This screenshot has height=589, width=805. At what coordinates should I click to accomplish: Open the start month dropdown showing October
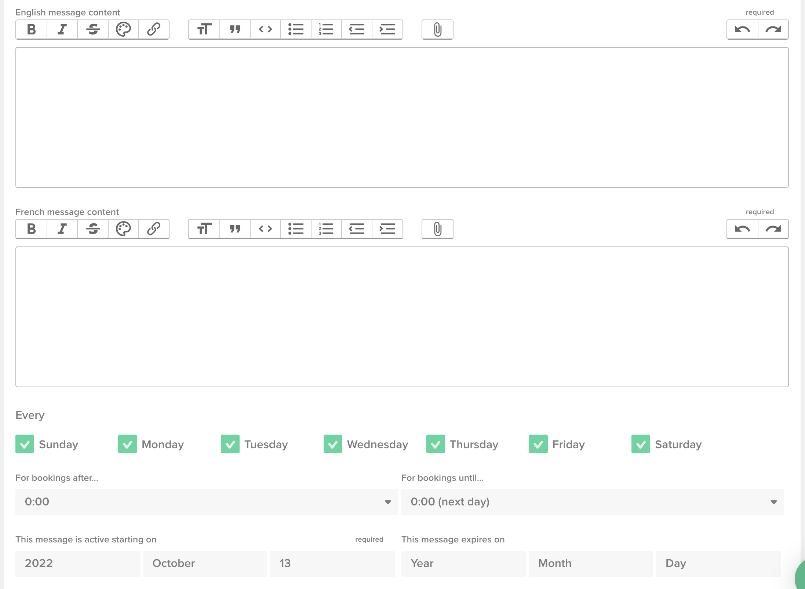pyautogui.click(x=204, y=563)
